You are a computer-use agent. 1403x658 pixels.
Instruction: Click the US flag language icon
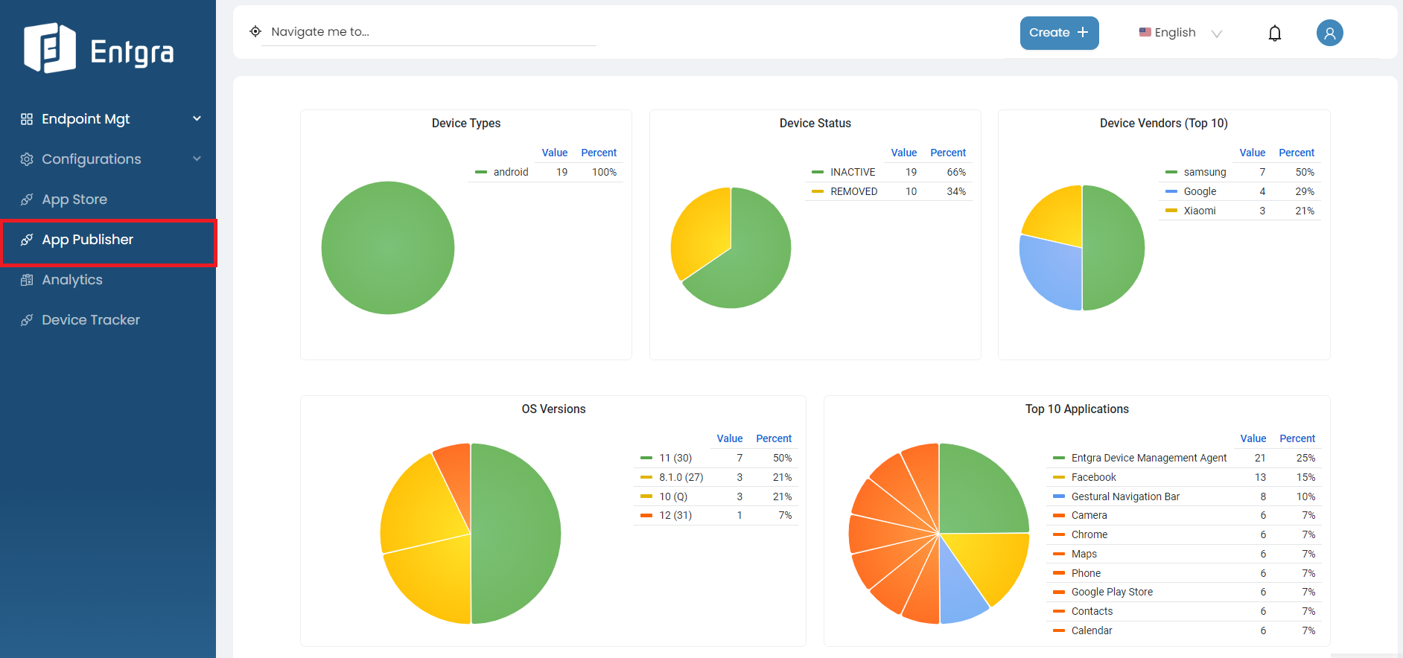(x=1145, y=32)
